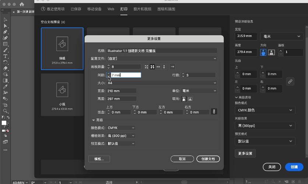The height and width of the screenshot is (184, 308).
Task: Choose grid by column artboard layout
Action: 152,67
